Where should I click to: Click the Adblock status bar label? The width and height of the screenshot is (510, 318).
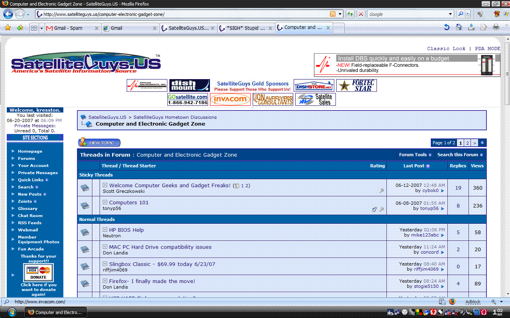coord(473,302)
